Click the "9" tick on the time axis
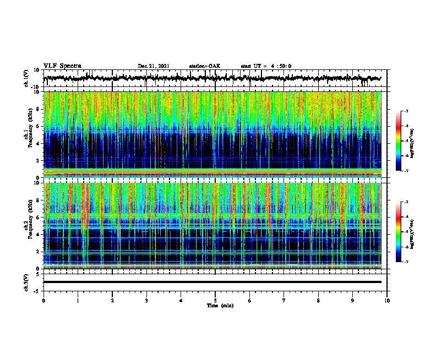 click(x=352, y=301)
